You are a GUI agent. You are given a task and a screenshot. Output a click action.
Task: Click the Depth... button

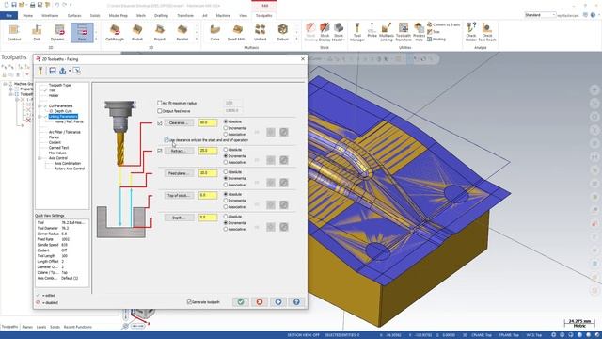(x=179, y=218)
